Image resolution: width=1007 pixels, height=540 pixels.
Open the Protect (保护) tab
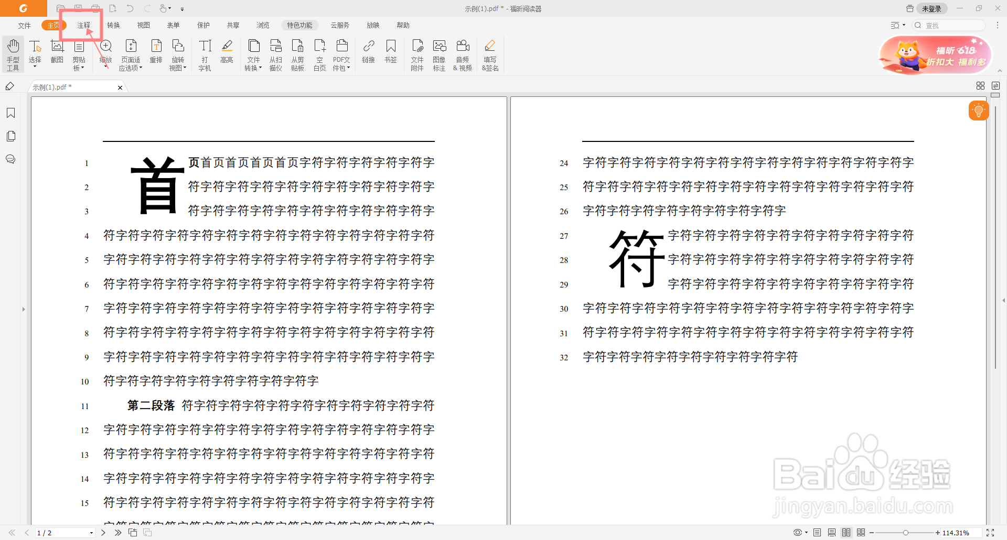203,25
